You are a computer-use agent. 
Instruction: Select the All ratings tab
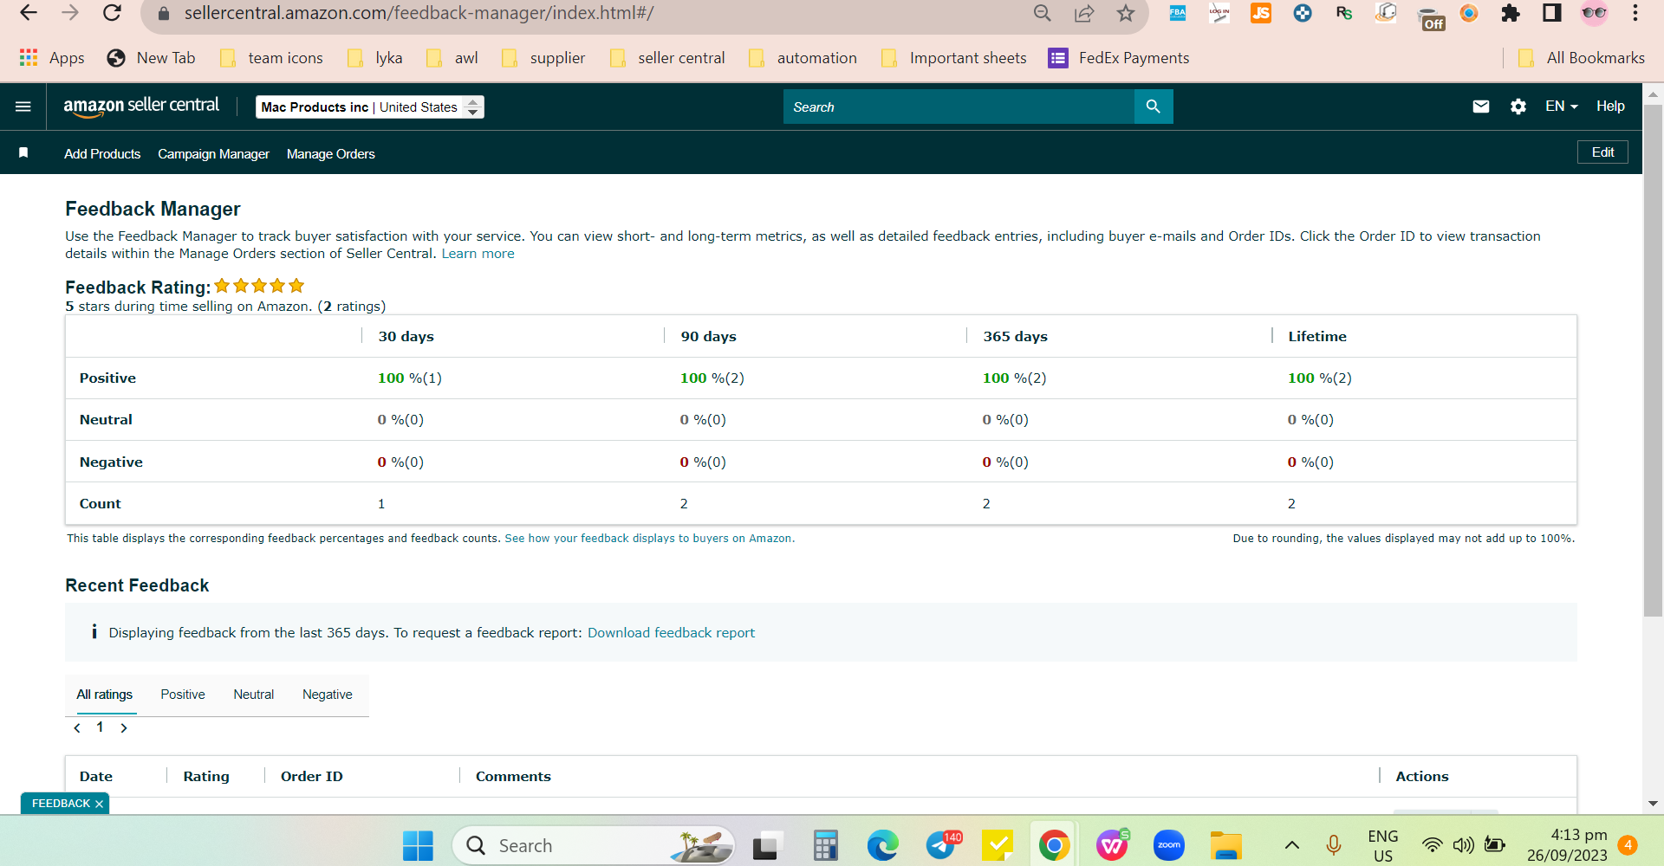click(x=104, y=695)
